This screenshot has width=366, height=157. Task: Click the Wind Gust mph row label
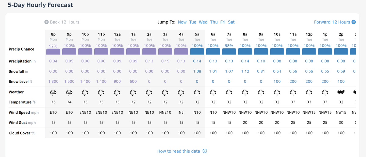pos(22,123)
